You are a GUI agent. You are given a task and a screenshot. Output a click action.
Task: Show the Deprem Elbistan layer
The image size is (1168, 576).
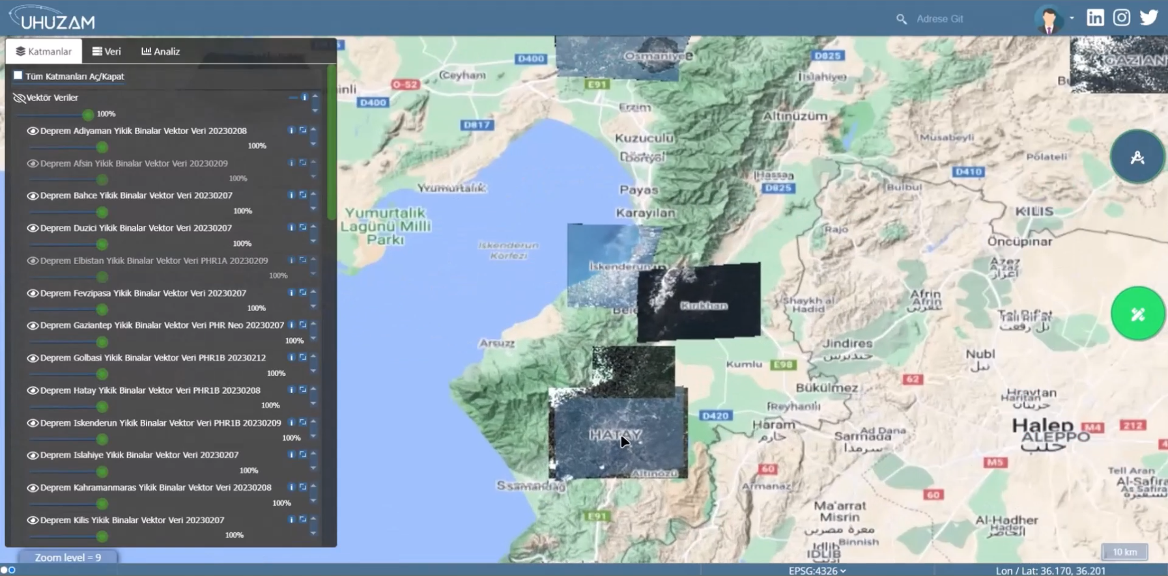32,260
